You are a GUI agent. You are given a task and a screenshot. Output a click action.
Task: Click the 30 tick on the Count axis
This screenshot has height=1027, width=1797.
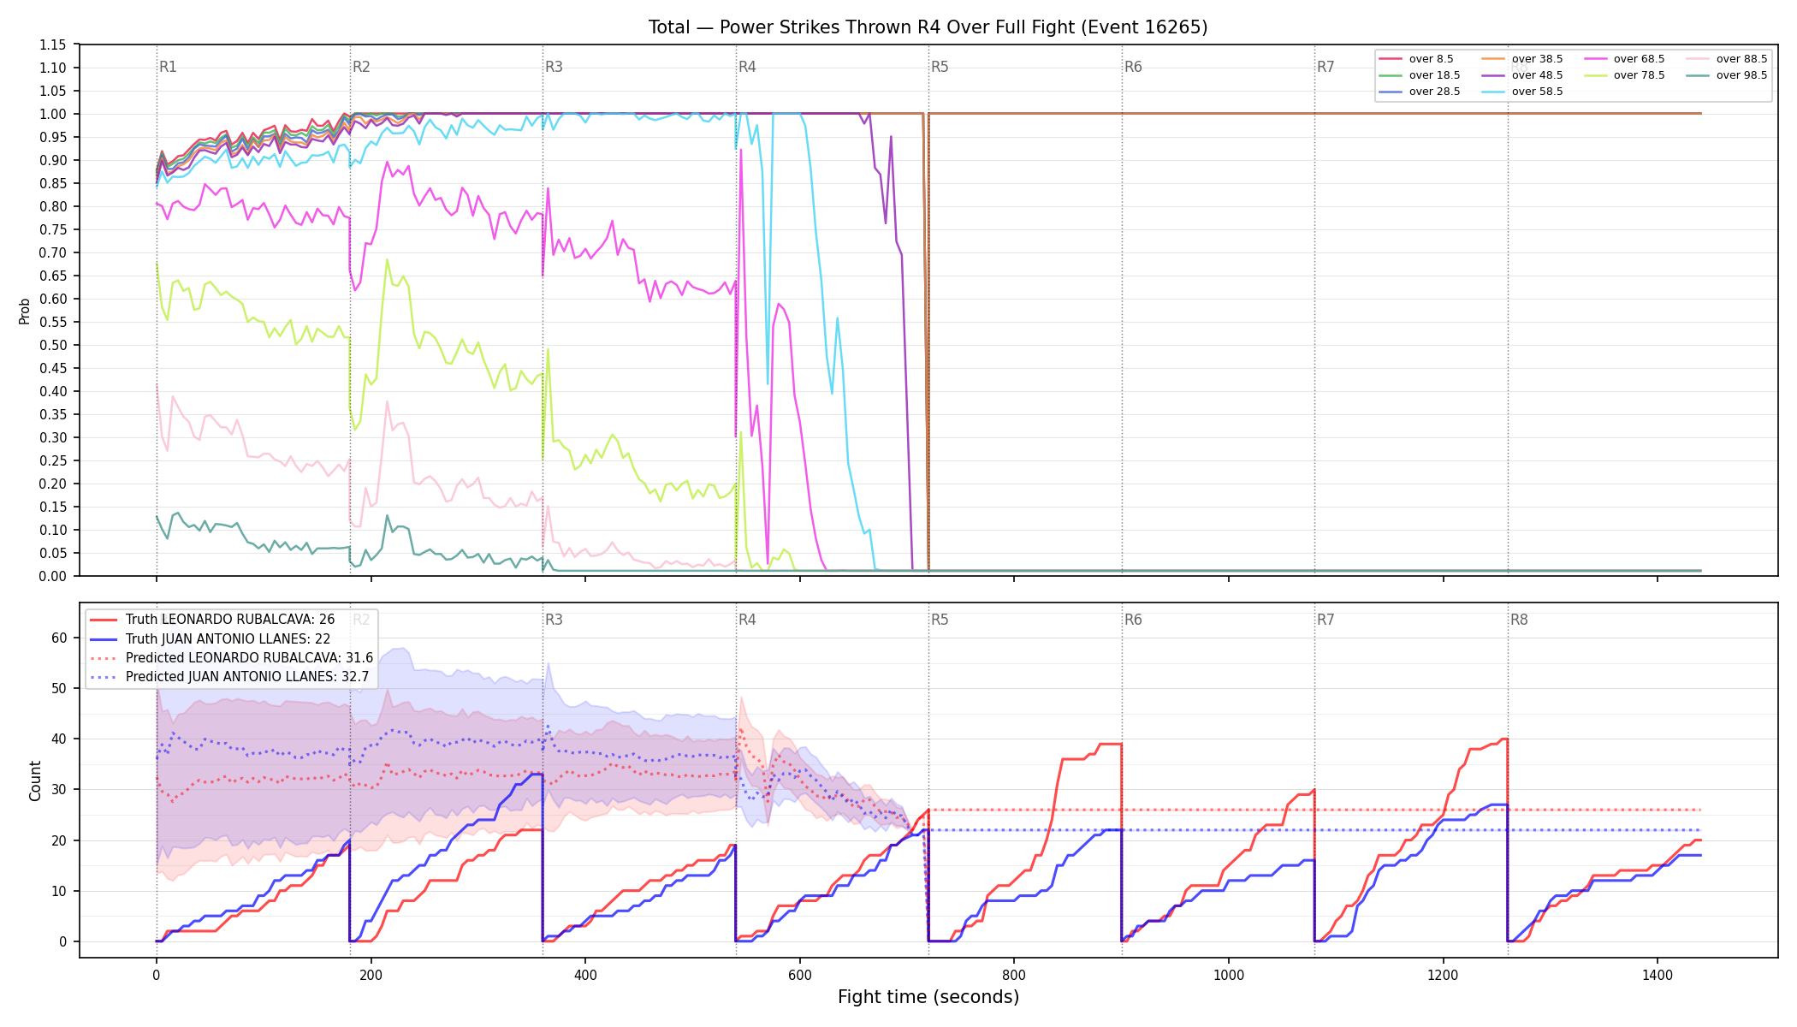click(x=59, y=790)
